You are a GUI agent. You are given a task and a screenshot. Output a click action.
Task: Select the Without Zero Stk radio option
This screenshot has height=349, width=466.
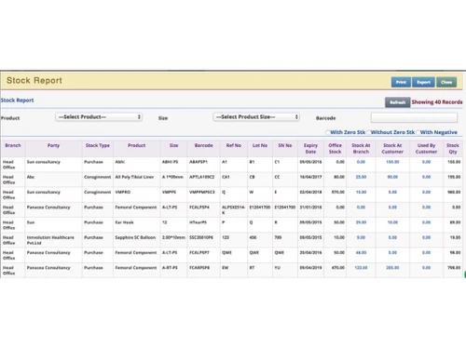click(x=369, y=132)
